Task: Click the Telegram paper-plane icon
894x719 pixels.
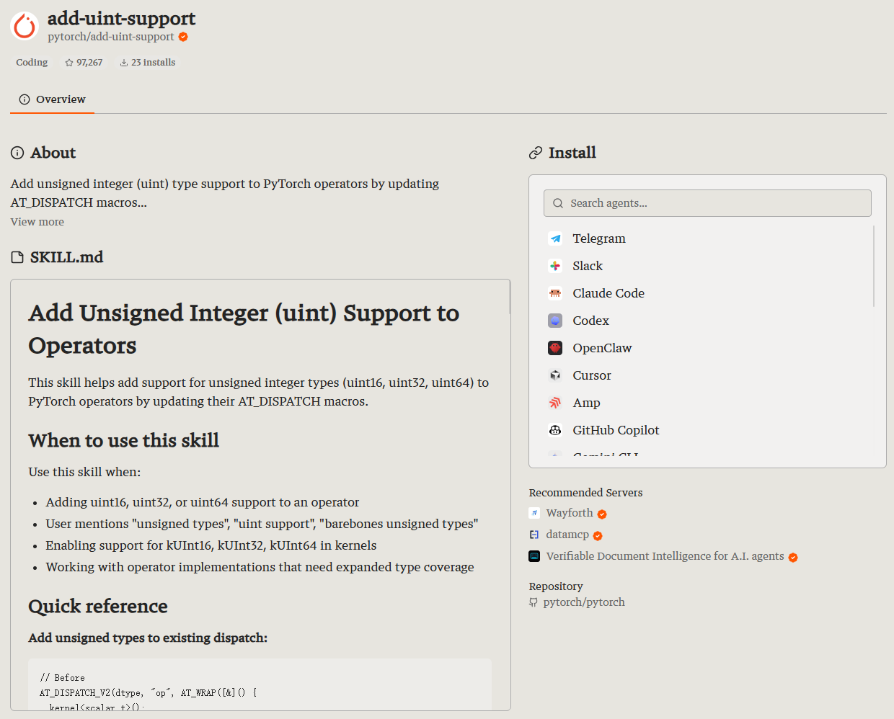Action: [x=555, y=238]
